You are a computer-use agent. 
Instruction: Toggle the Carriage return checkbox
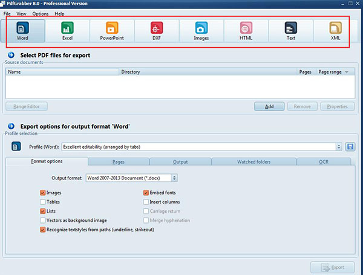(146, 211)
